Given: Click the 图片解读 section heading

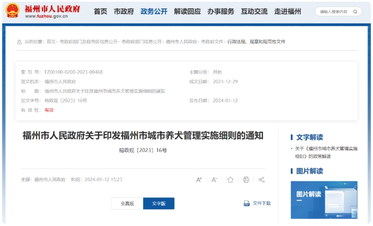Looking at the screenshot, I should 309,171.
